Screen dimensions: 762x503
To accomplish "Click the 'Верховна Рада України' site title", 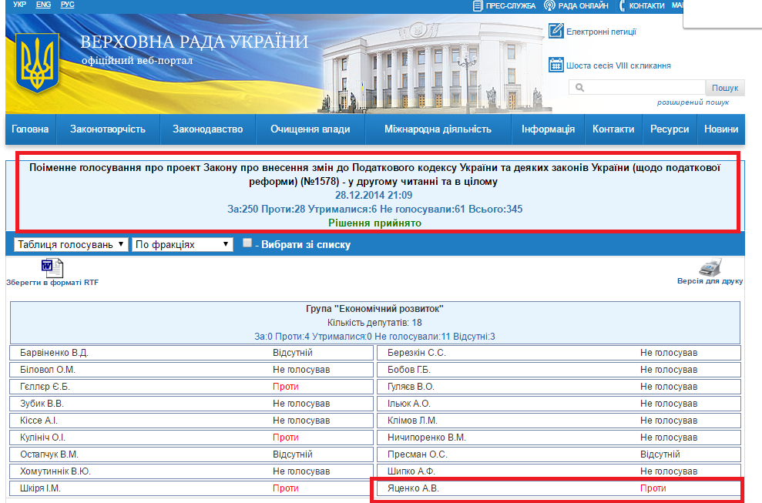I will click(194, 42).
